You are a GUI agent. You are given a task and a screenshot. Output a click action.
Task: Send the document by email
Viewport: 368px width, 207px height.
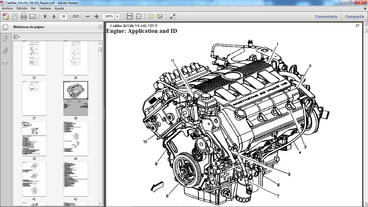click(x=32, y=16)
